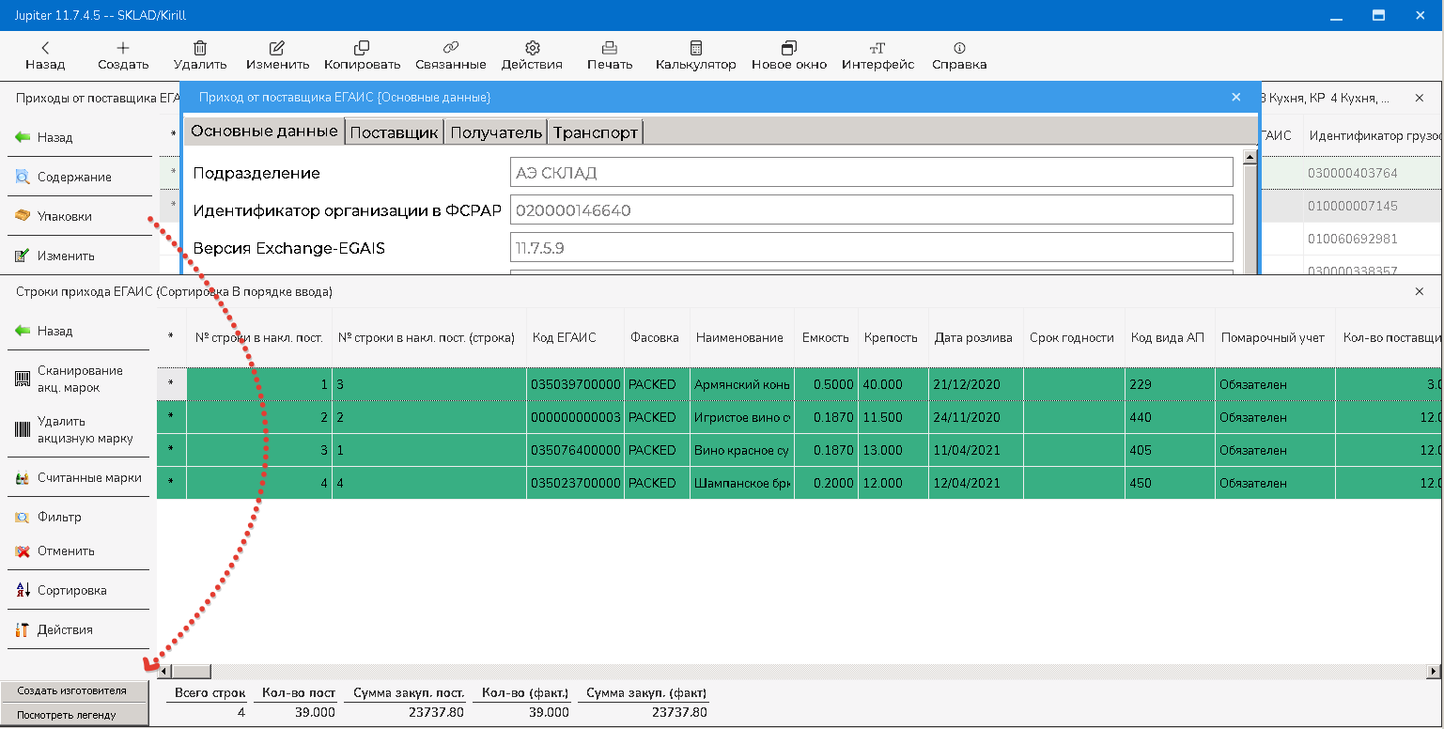Click the Версия Exchange-EGAIS field
This screenshot has height=729, width=1444.
[871, 248]
